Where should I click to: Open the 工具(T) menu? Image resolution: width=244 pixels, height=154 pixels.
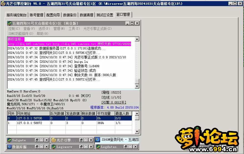[x=74, y=29]
